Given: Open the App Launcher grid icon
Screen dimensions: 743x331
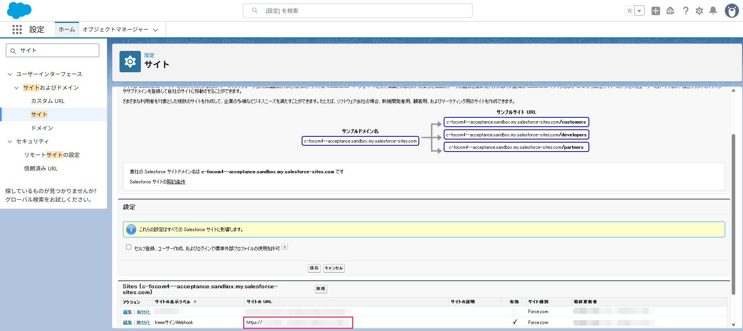Looking at the screenshot, I should [17, 30].
